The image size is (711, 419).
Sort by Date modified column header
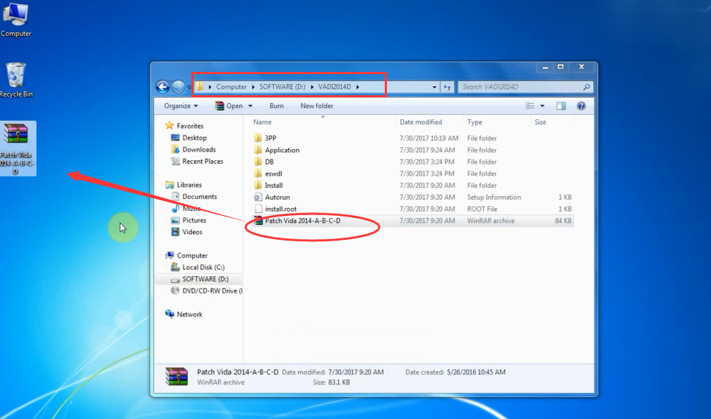[x=421, y=122]
